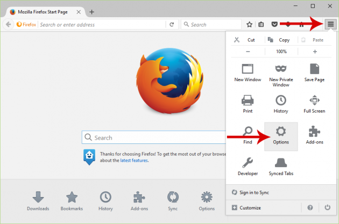Open Developer wrench tools
The width and height of the screenshot is (339, 224).
click(248, 167)
